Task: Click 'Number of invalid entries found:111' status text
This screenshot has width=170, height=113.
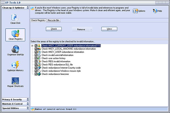Action: 56,109
